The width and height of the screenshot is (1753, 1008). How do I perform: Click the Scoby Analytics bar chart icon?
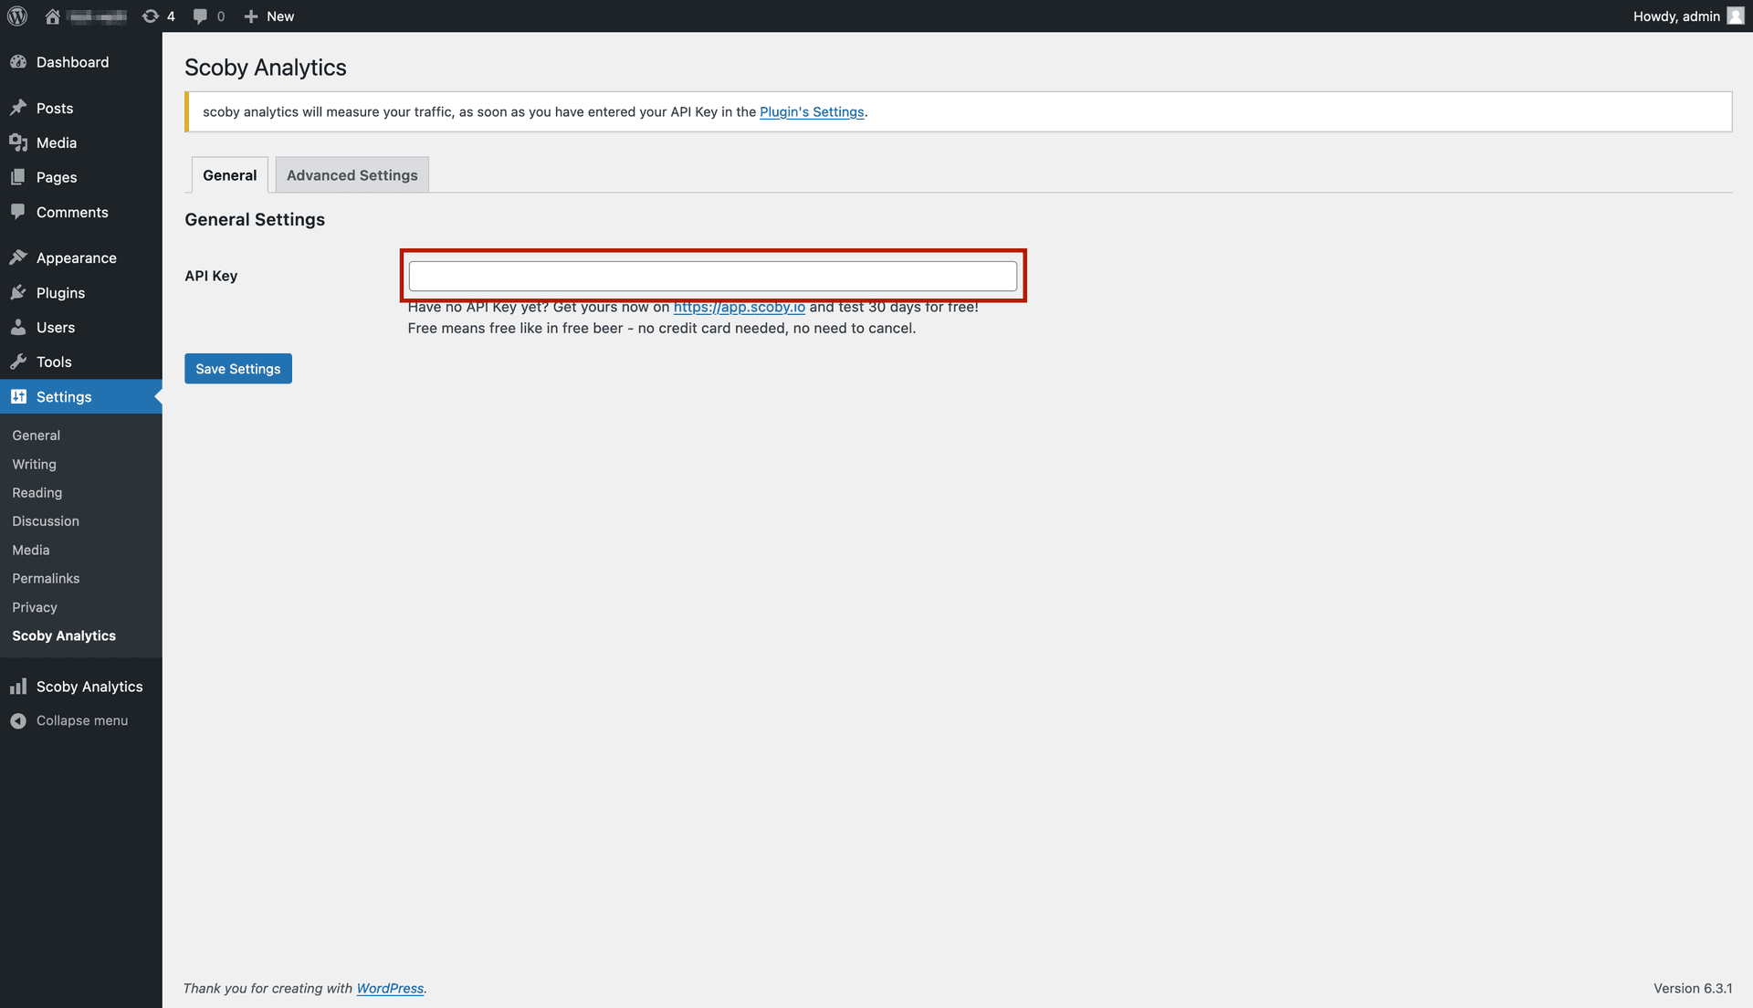coord(18,687)
